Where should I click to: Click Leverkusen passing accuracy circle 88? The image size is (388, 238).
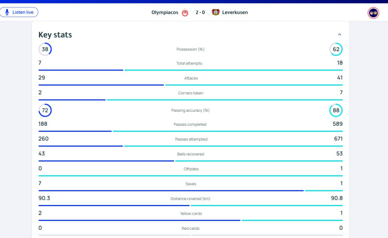click(x=336, y=110)
